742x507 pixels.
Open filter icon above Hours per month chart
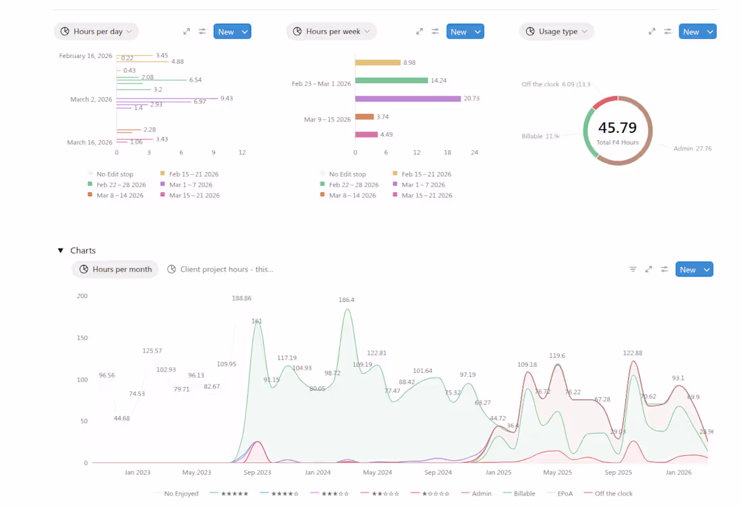pyautogui.click(x=633, y=269)
